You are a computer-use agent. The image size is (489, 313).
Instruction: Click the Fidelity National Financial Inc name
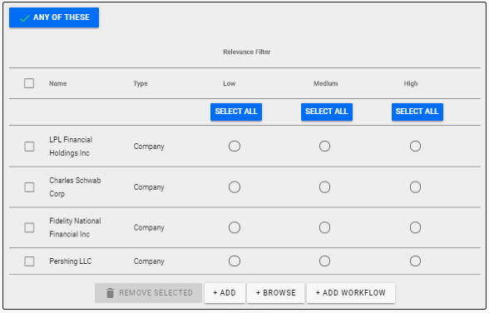click(x=75, y=227)
